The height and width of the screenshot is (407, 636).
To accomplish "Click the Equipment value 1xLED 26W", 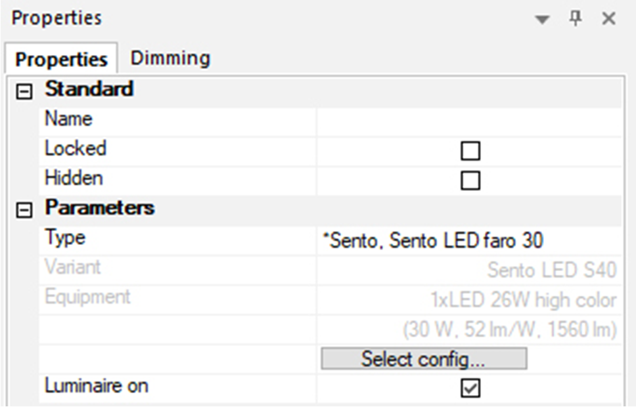I will (x=524, y=300).
